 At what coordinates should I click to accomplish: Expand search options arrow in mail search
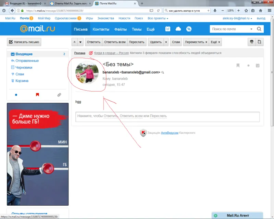click(x=251, y=29)
